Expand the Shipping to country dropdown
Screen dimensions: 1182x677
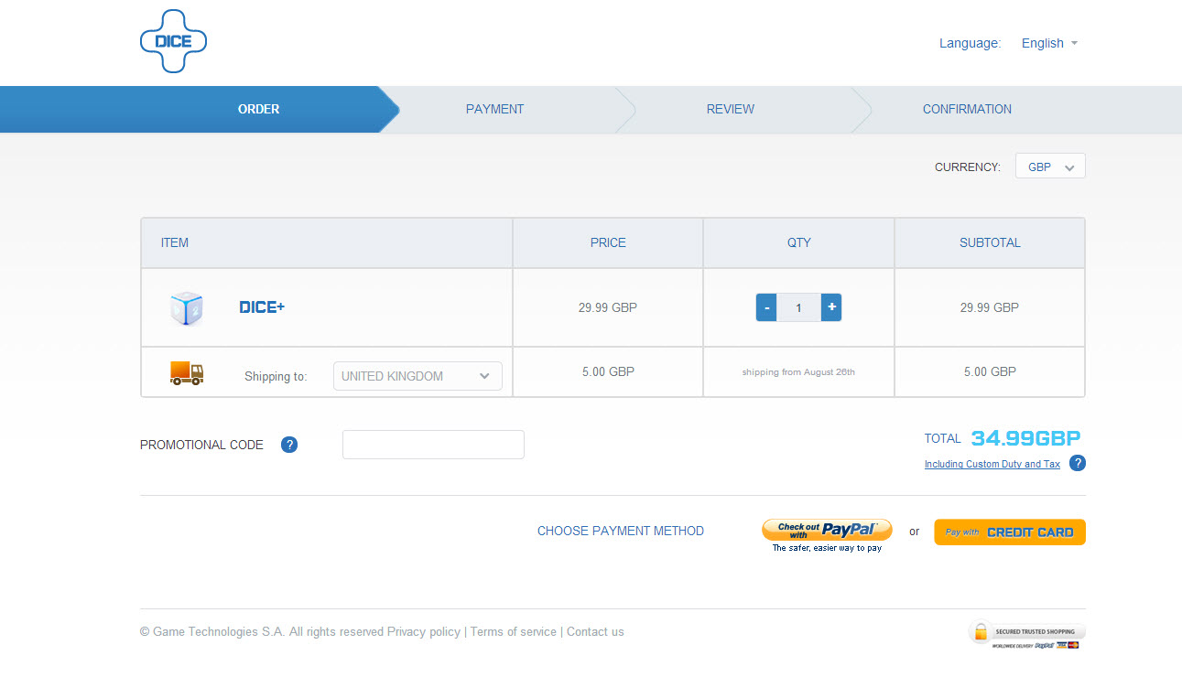(417, 376)
